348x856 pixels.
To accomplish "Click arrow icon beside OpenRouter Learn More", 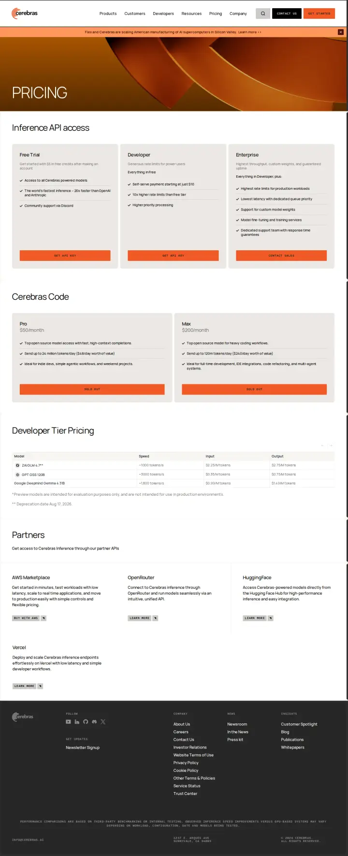I will [x=155, y=618].
